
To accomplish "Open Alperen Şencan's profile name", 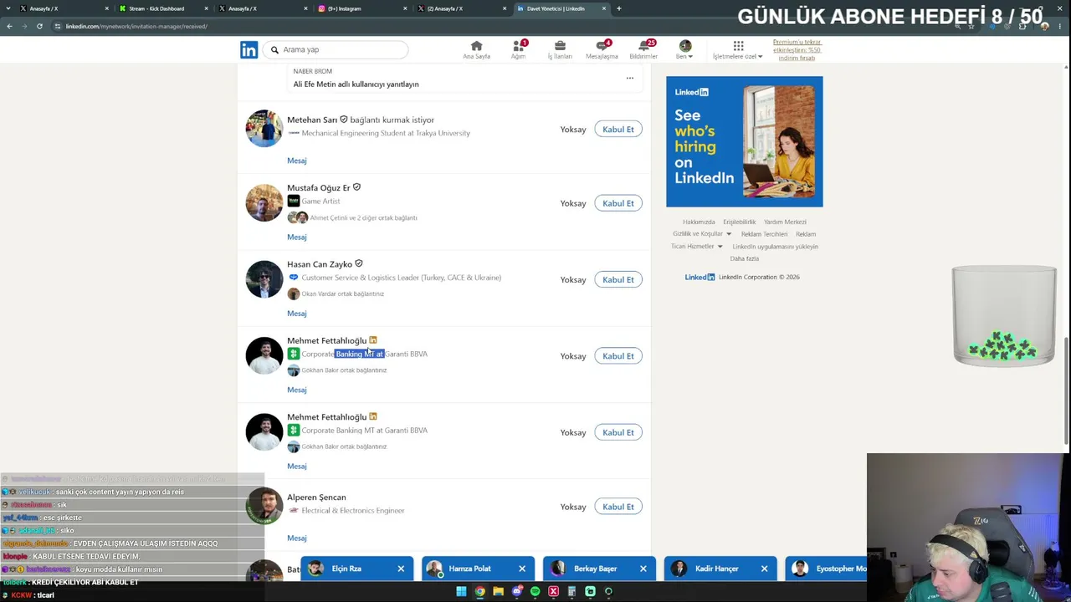I will pos(316,497).
